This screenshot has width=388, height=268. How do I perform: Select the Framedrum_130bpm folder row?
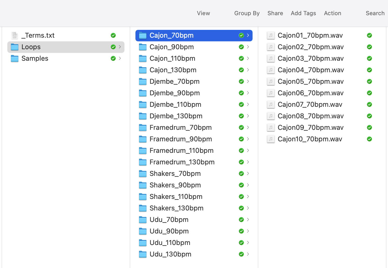coord(182,162)
